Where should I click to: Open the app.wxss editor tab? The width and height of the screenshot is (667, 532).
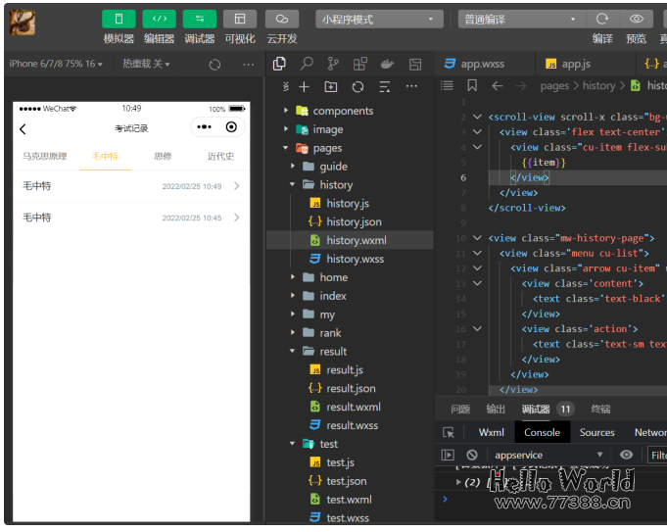tap(482, 64)
